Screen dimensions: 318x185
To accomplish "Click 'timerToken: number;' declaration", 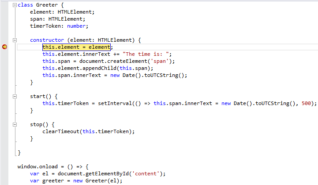I will [59, 26].
